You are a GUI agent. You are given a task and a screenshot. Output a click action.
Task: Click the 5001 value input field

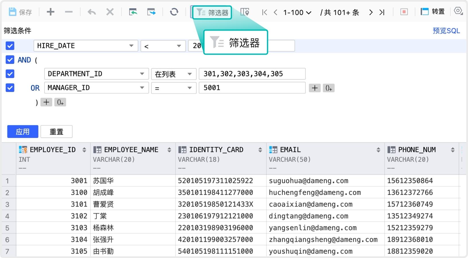pos(252,88)
